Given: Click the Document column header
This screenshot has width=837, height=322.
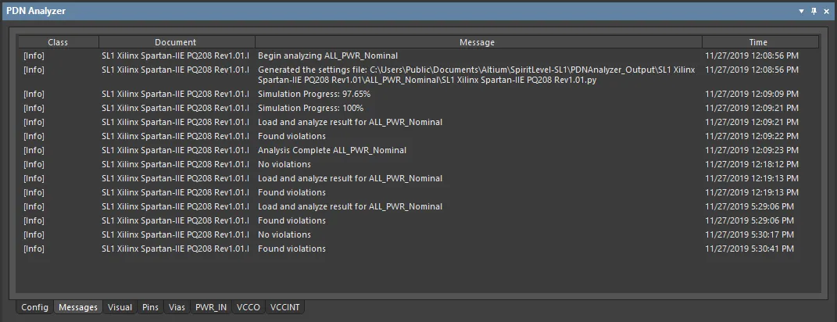Looking at the screenshot, I should [x=175, y=42].
